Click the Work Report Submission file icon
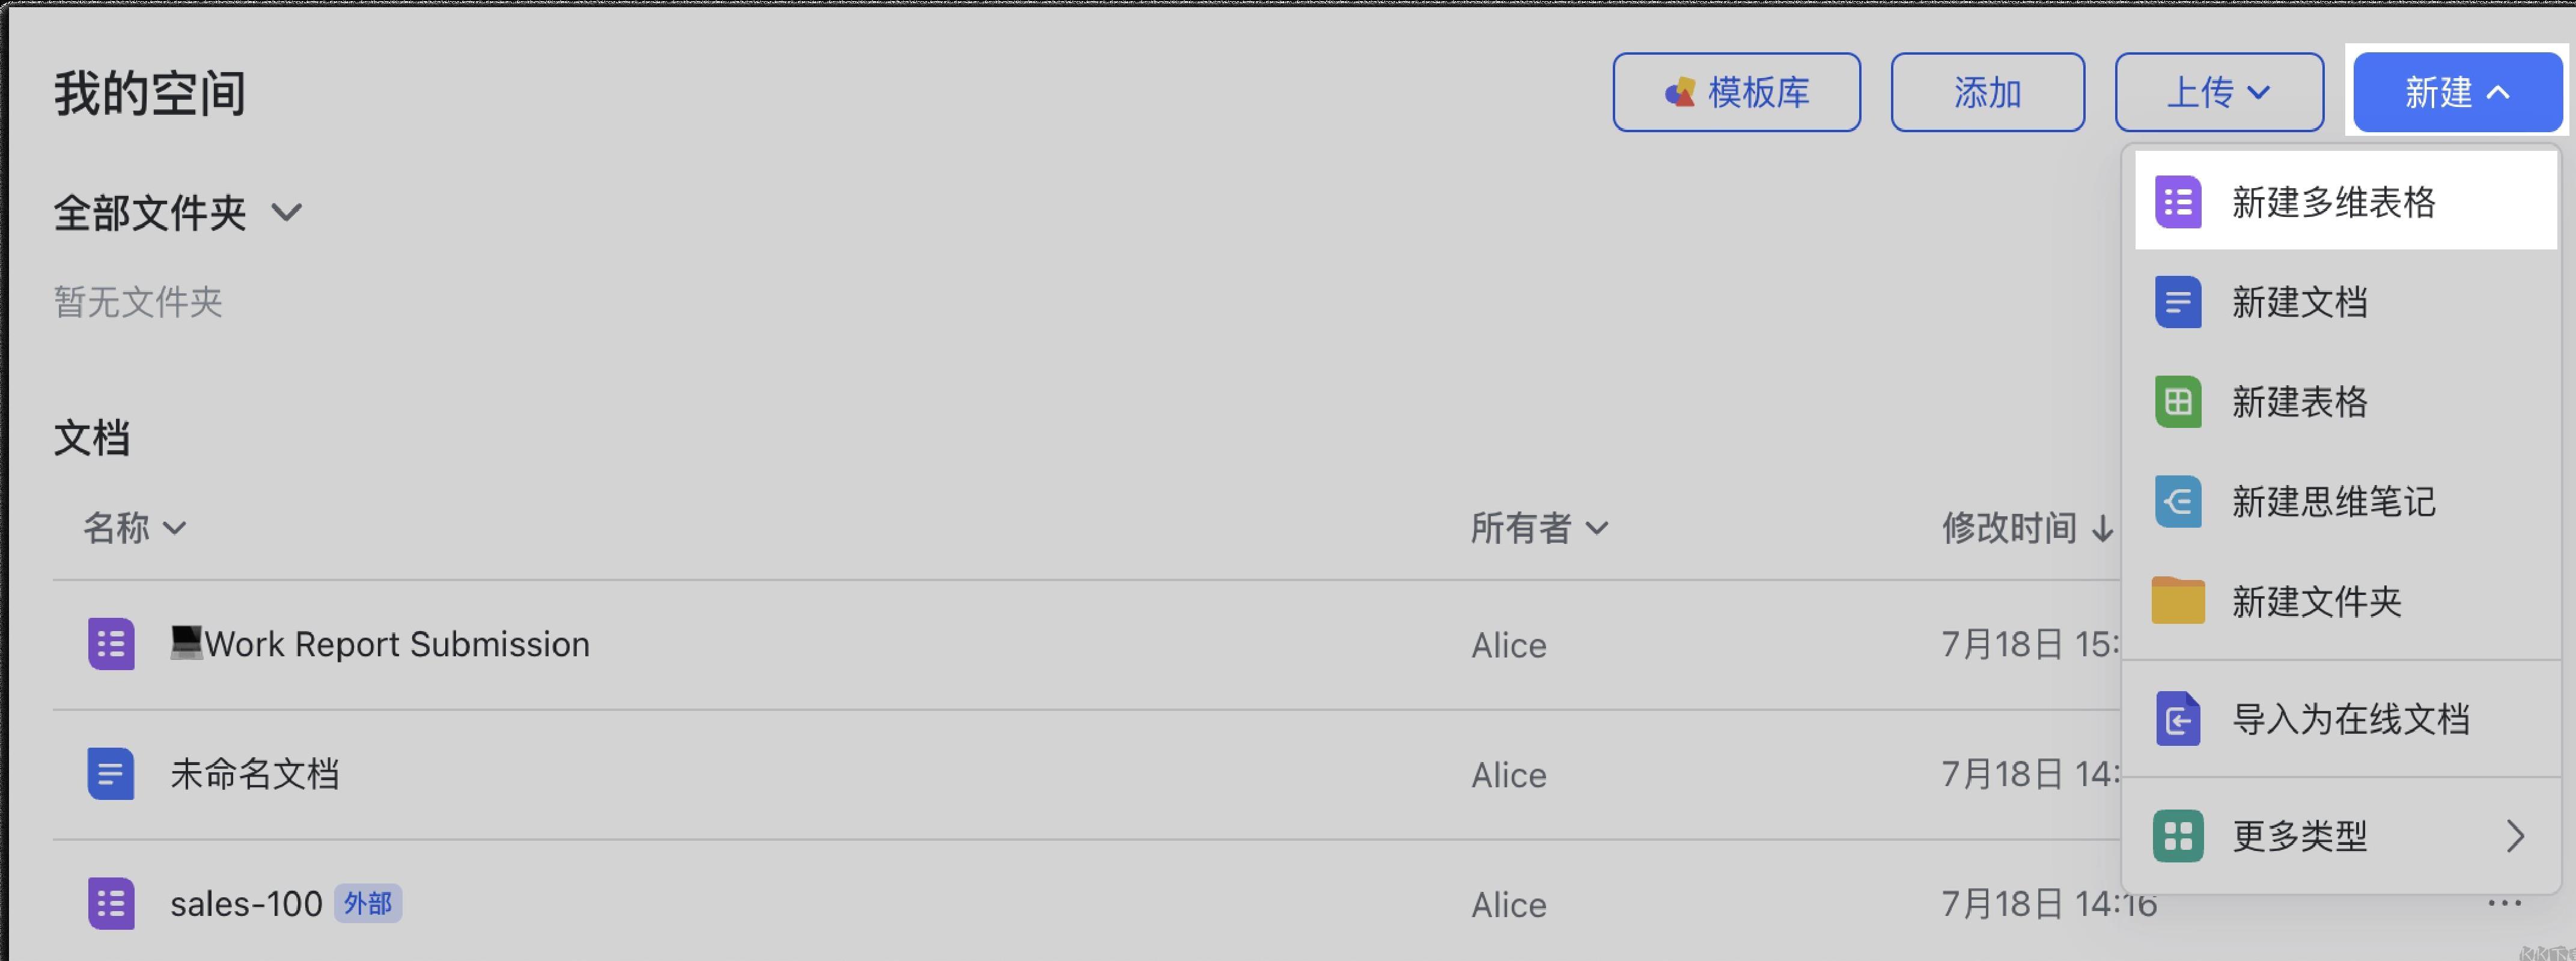 pyautogui.click(x=111, y=643)
